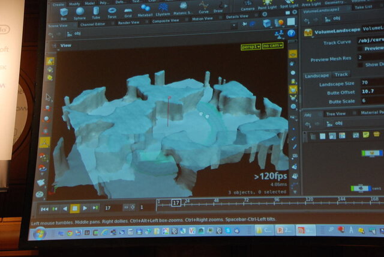The image size is (384, 257).
Task: Jump to first frame in playbar
Action: (44, 209)
